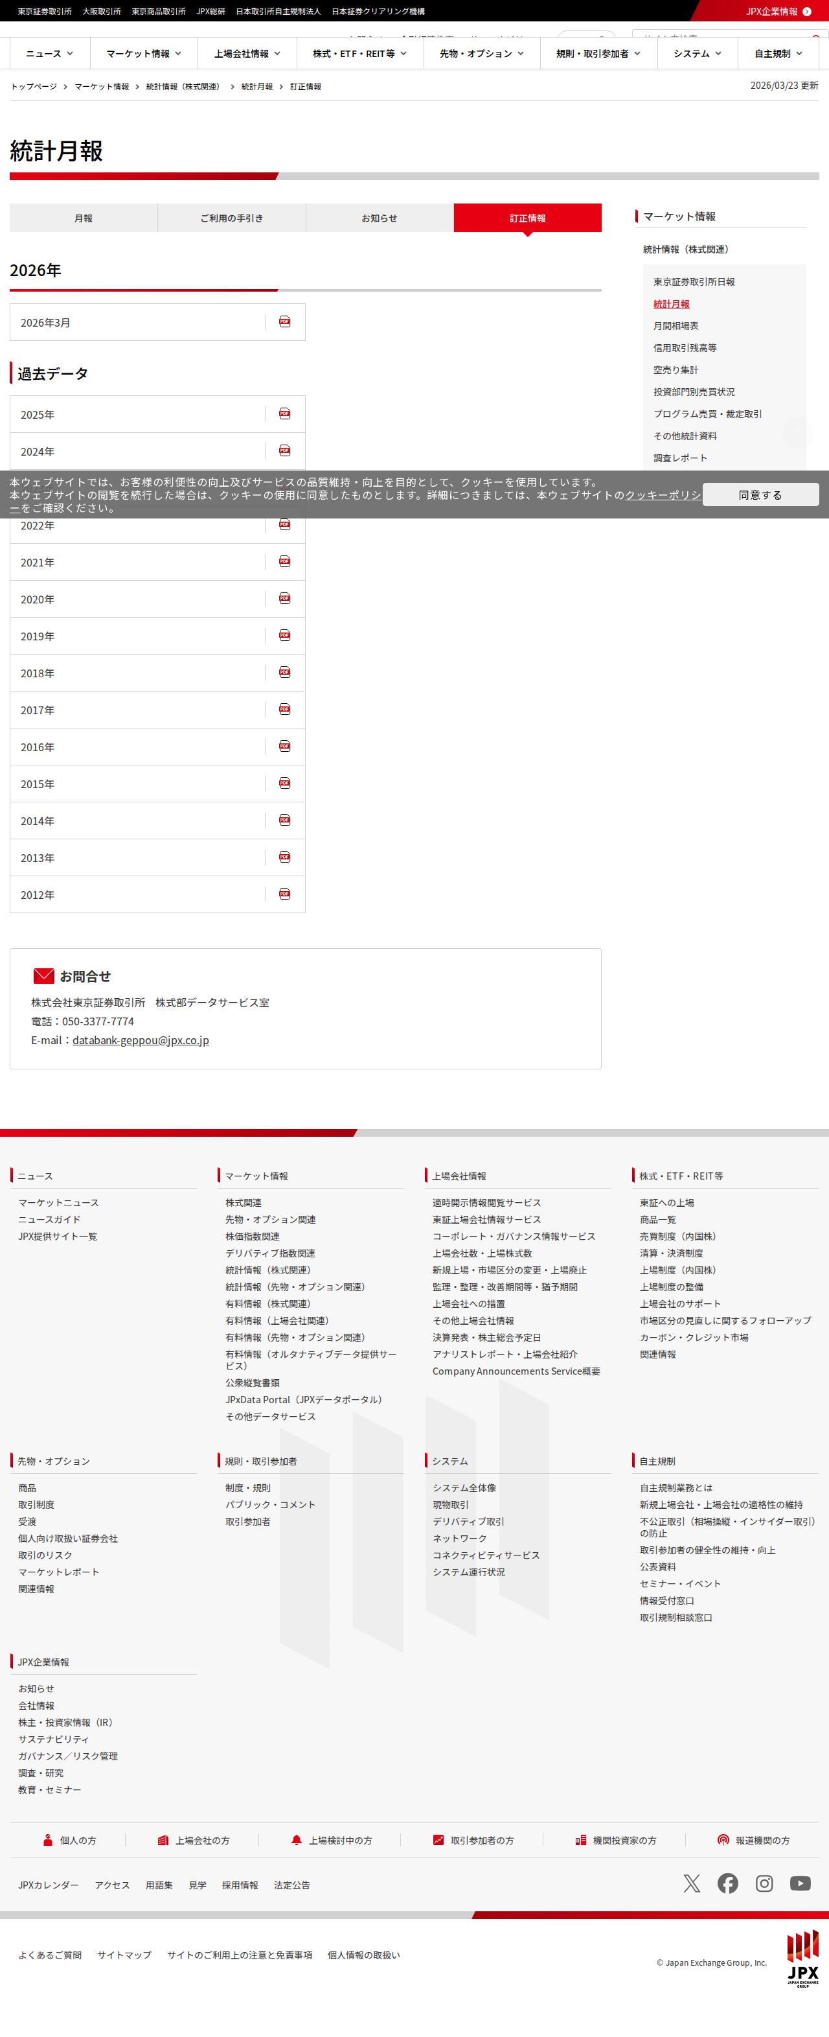
Task: Open the Instagram social icon
Action: point(764,1883)
